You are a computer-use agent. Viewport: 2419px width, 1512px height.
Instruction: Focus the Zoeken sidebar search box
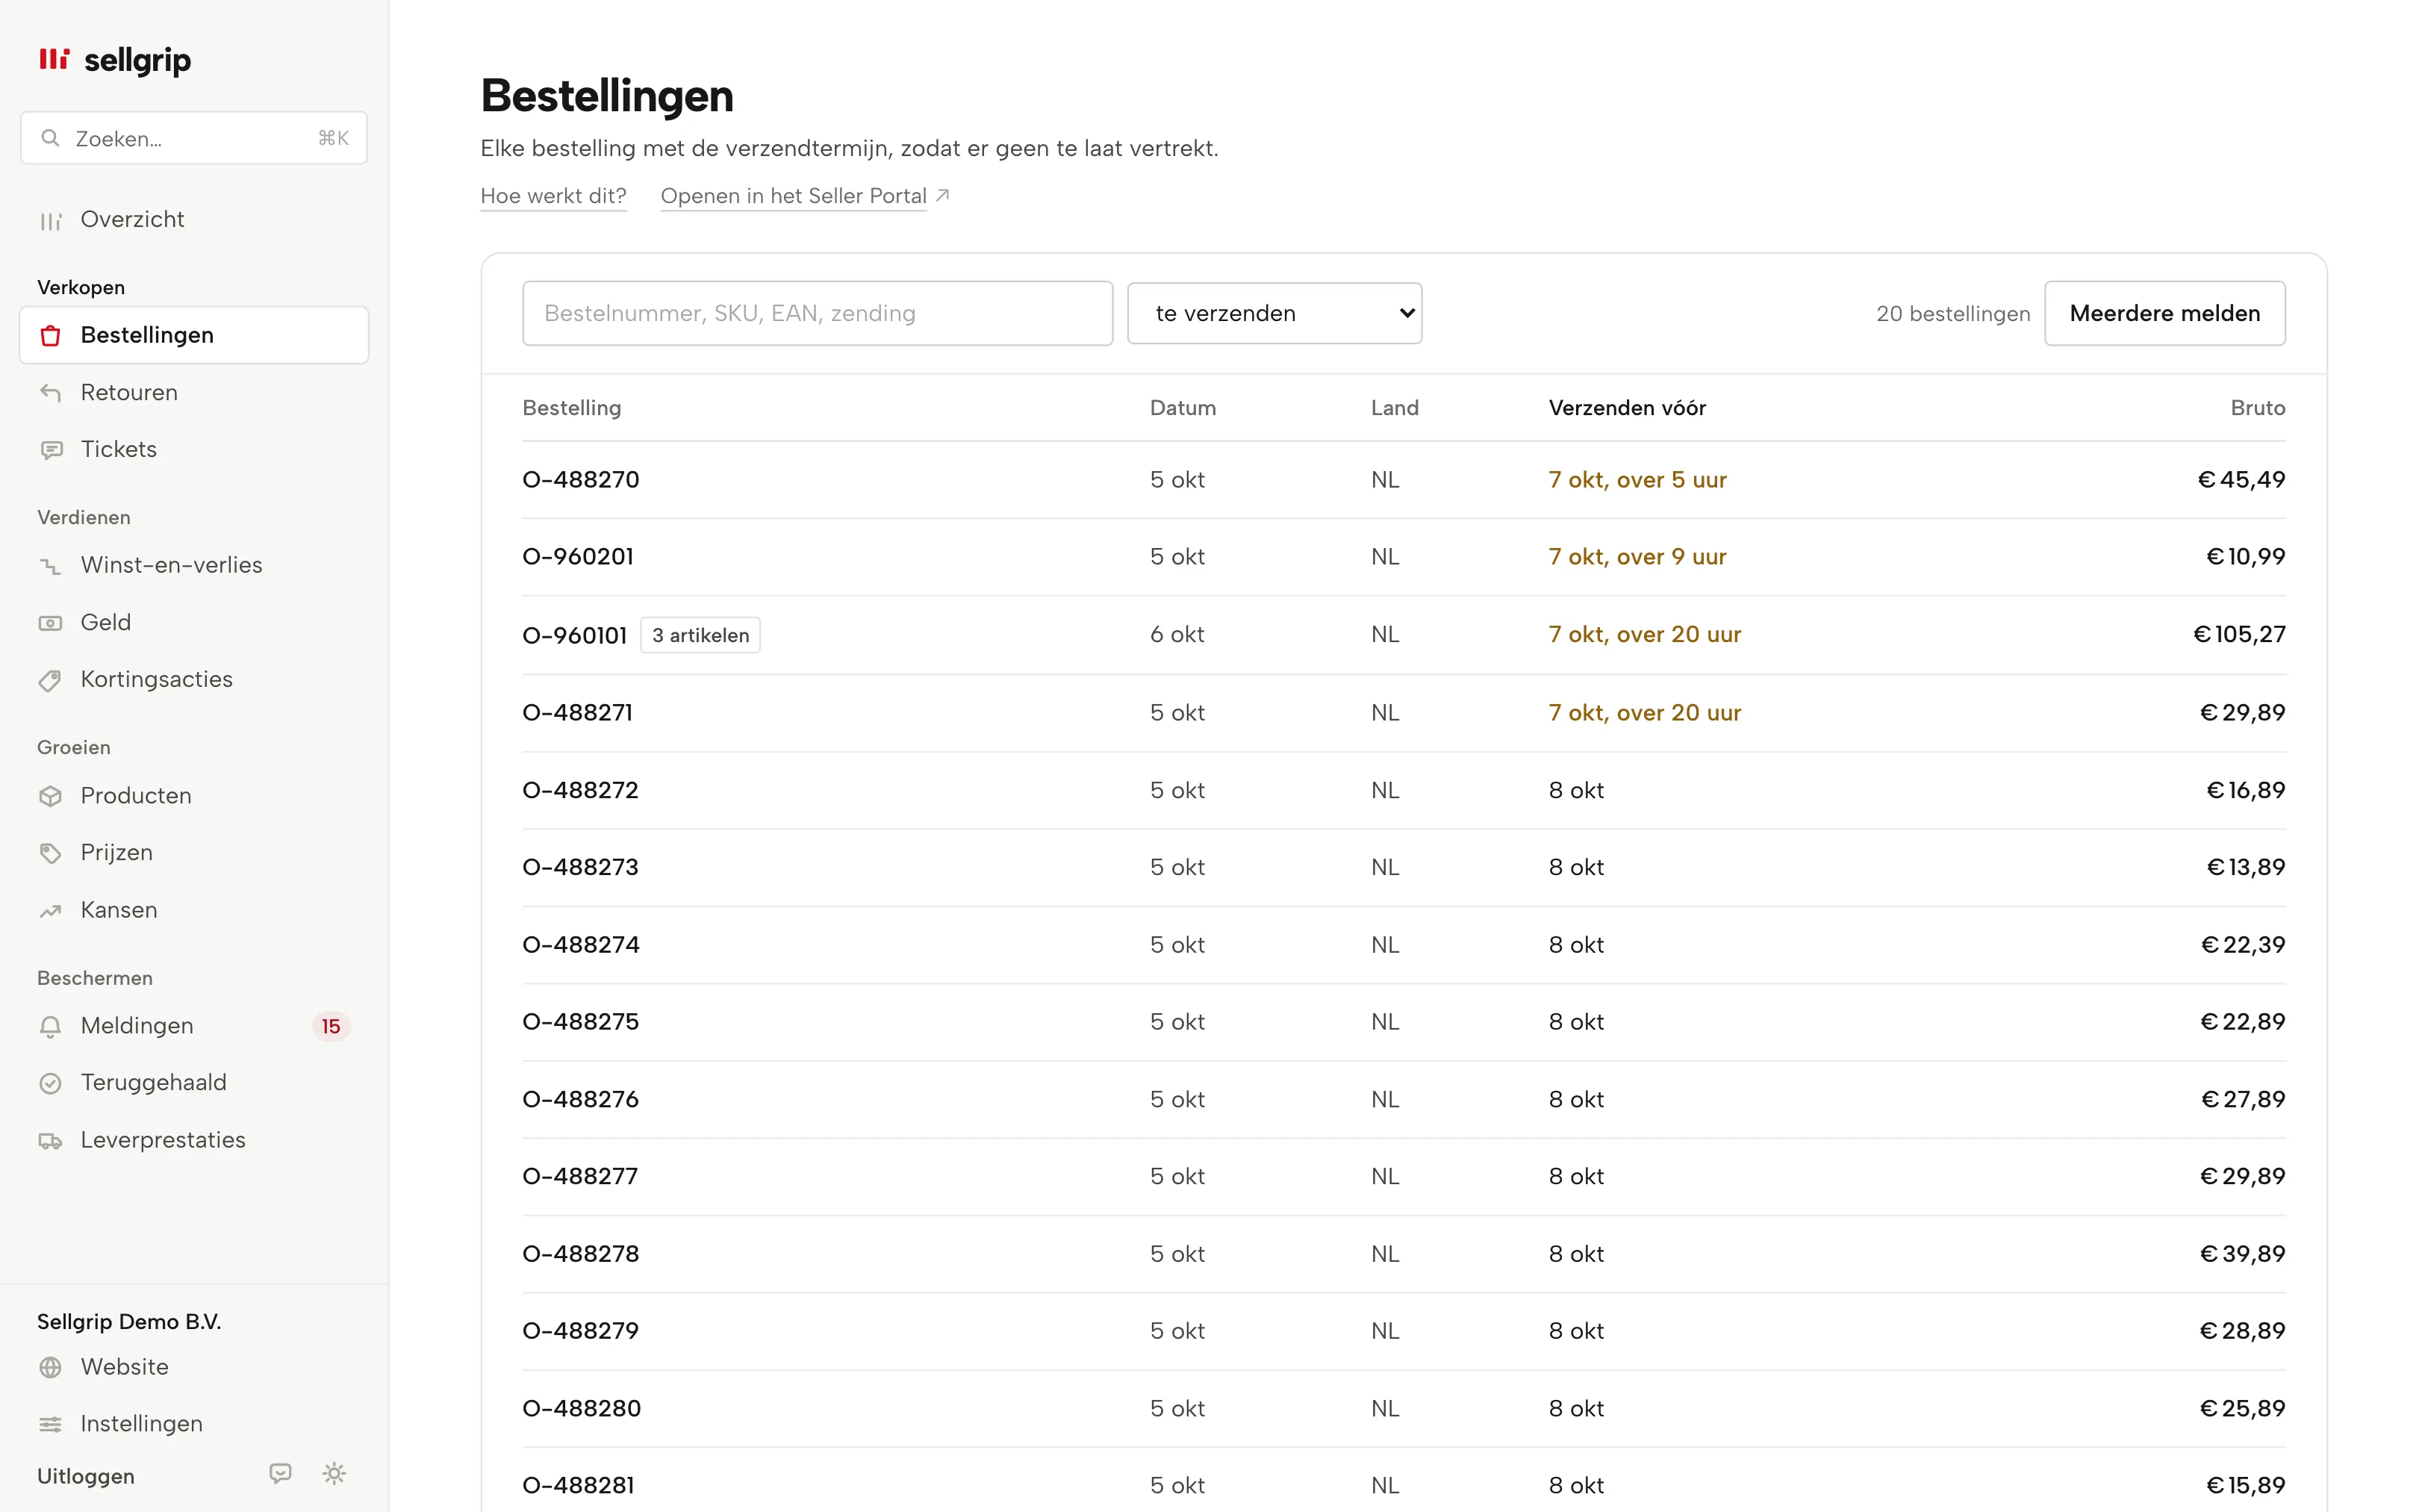(x=194, y=138)
